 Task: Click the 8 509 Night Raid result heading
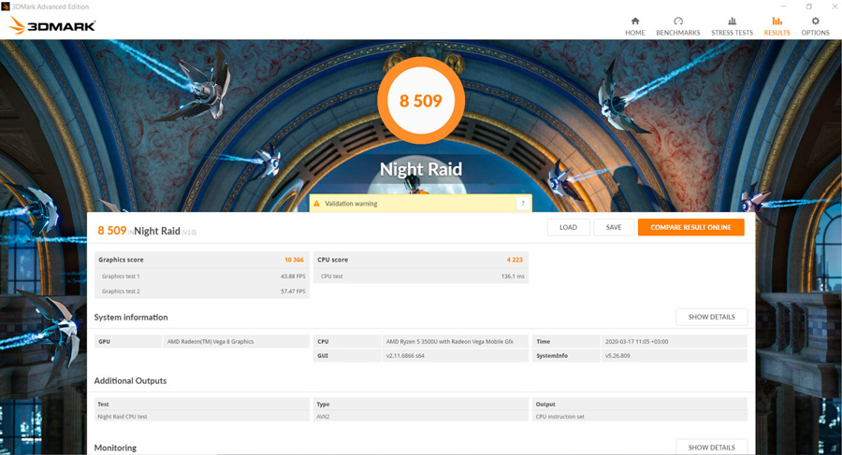coord(147,231)
